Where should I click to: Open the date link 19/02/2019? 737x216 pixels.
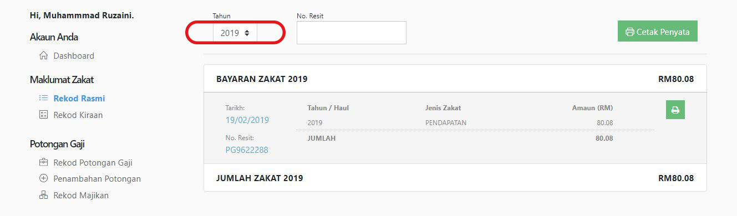tap(247, 120)
